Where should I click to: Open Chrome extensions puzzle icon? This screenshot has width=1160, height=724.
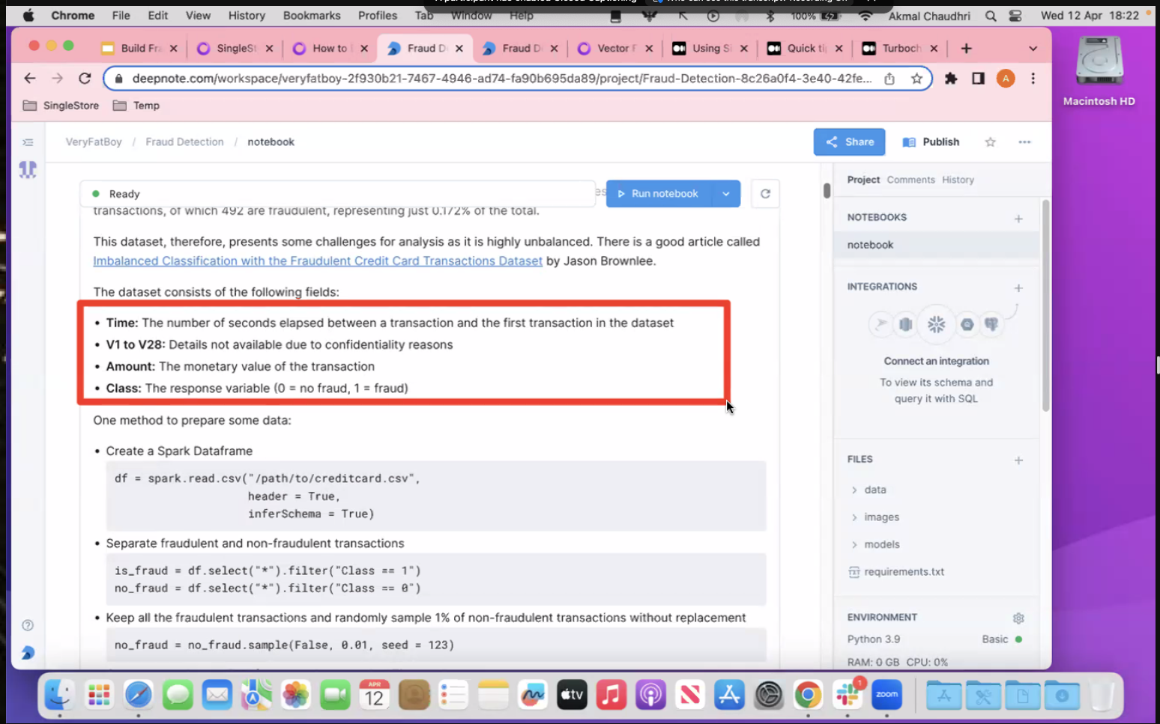(951, 79)
